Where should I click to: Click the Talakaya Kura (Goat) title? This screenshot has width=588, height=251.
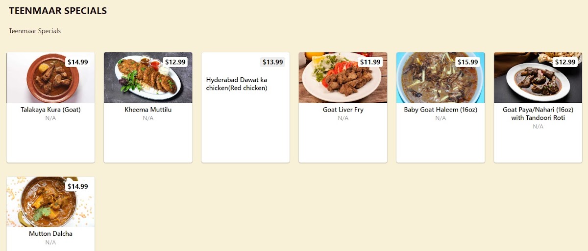(50, 110)
